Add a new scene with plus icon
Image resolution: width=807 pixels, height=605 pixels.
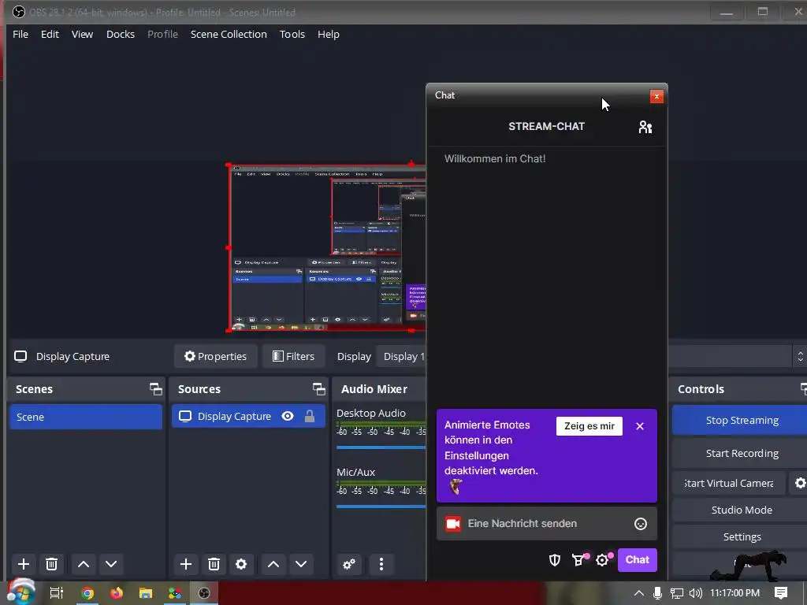[x=23, y=564]
